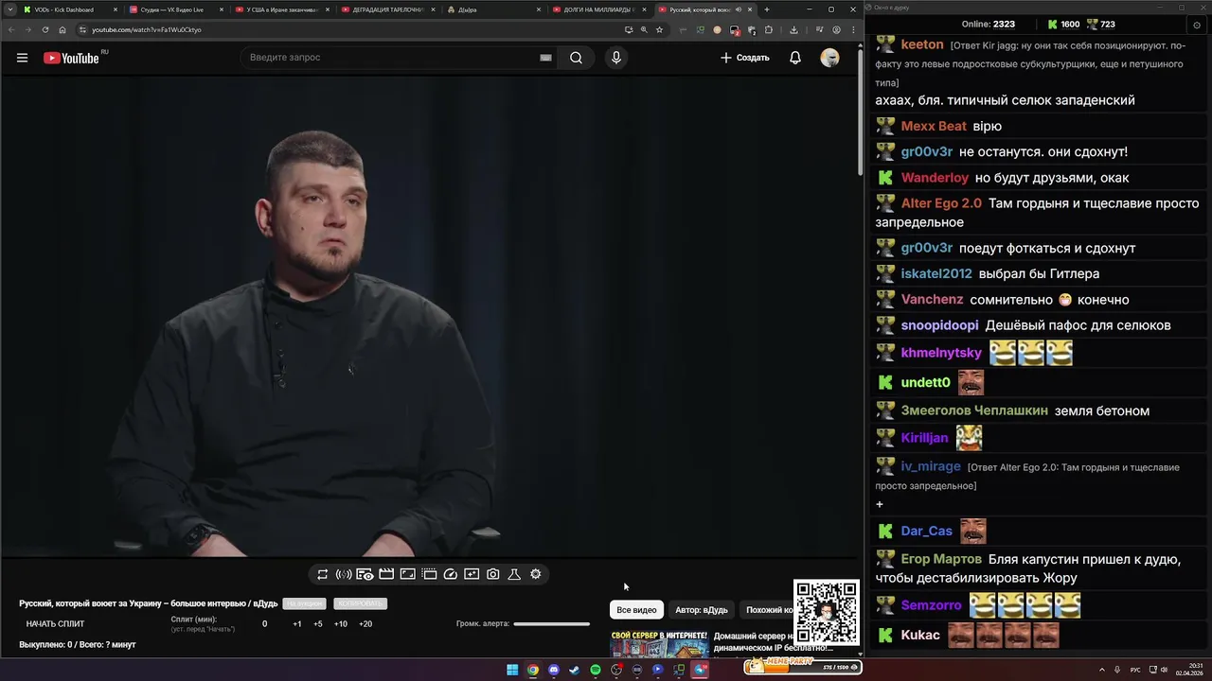Screen dimensions: 1212x681
Task: Add +10 minutes to split
Action: (341, 624)
